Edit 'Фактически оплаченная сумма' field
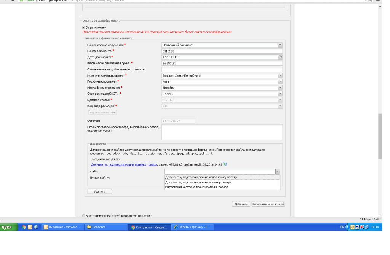 222,64
